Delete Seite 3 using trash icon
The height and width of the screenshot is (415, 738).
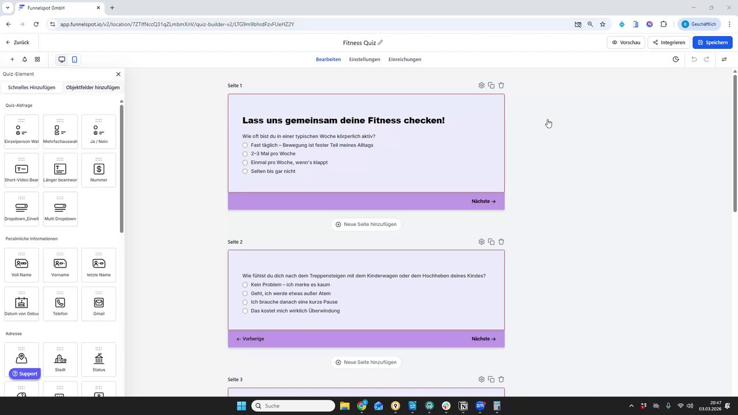click(501, 379)
